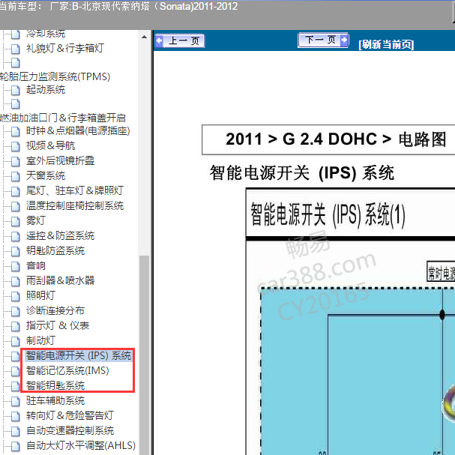Image resolution: width=455 pixels, height=455 pixels.
Task: Select 轮胎压力监测系统(TPMS) category
Action: coord(54,76)
